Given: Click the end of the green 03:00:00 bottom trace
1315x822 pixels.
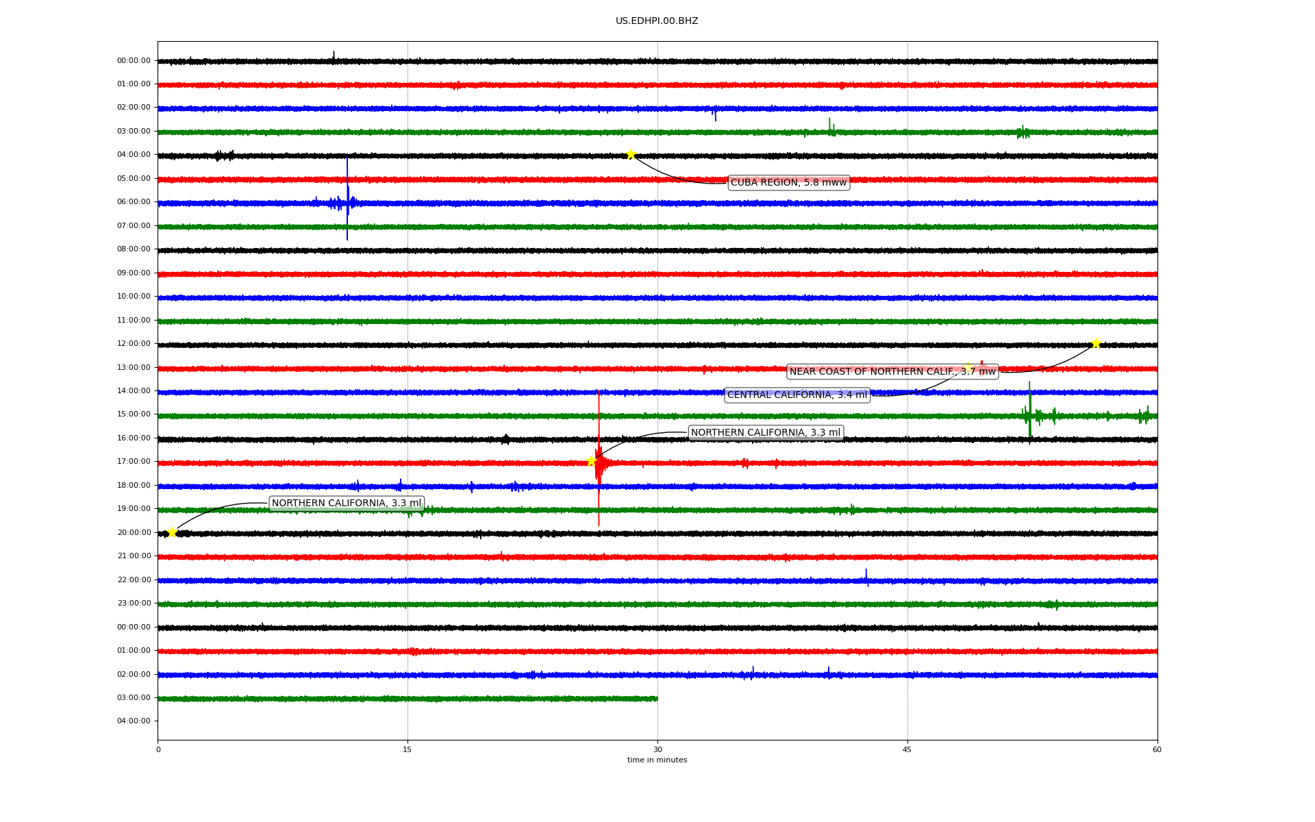Looking at the screenshot, I should click(656, 699).
